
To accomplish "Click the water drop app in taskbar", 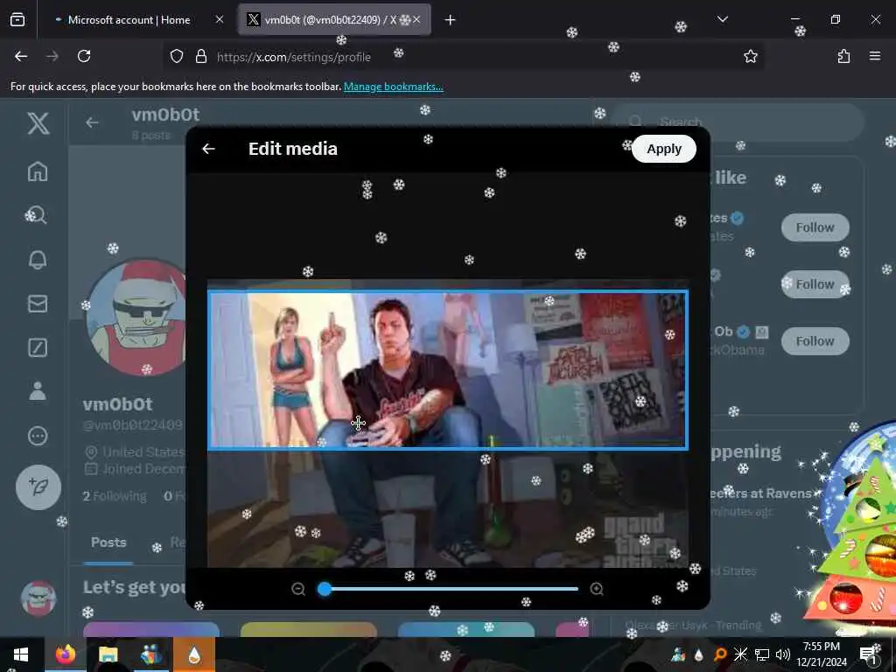I will click(193, 654).
